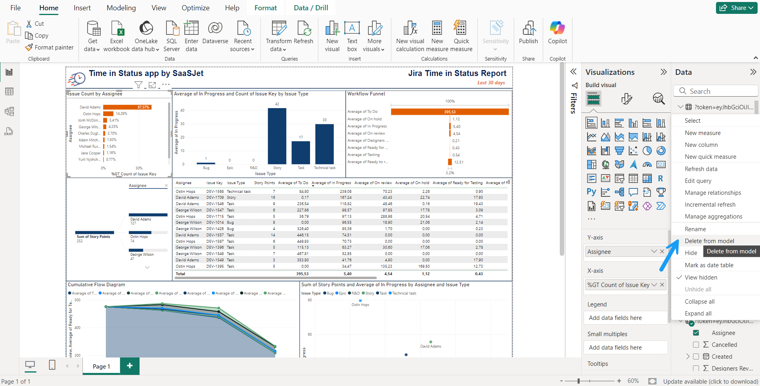The height and width of the screenshot is (386, 760).
Task: Click the Format painter tool
Action: point(50,48)
